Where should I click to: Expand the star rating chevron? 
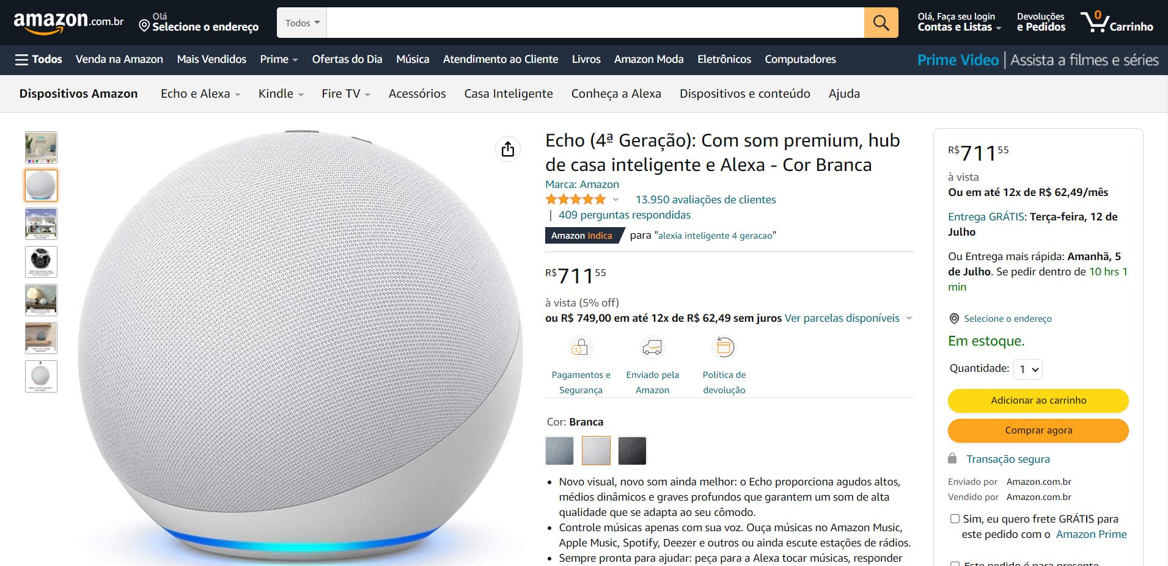(615, 200)
